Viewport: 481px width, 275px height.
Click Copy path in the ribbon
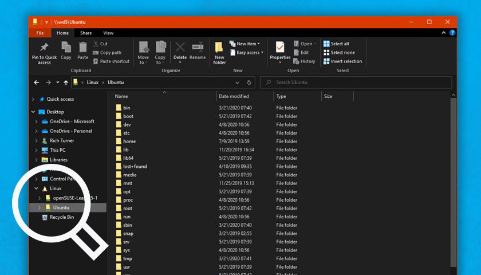point(107,53)
